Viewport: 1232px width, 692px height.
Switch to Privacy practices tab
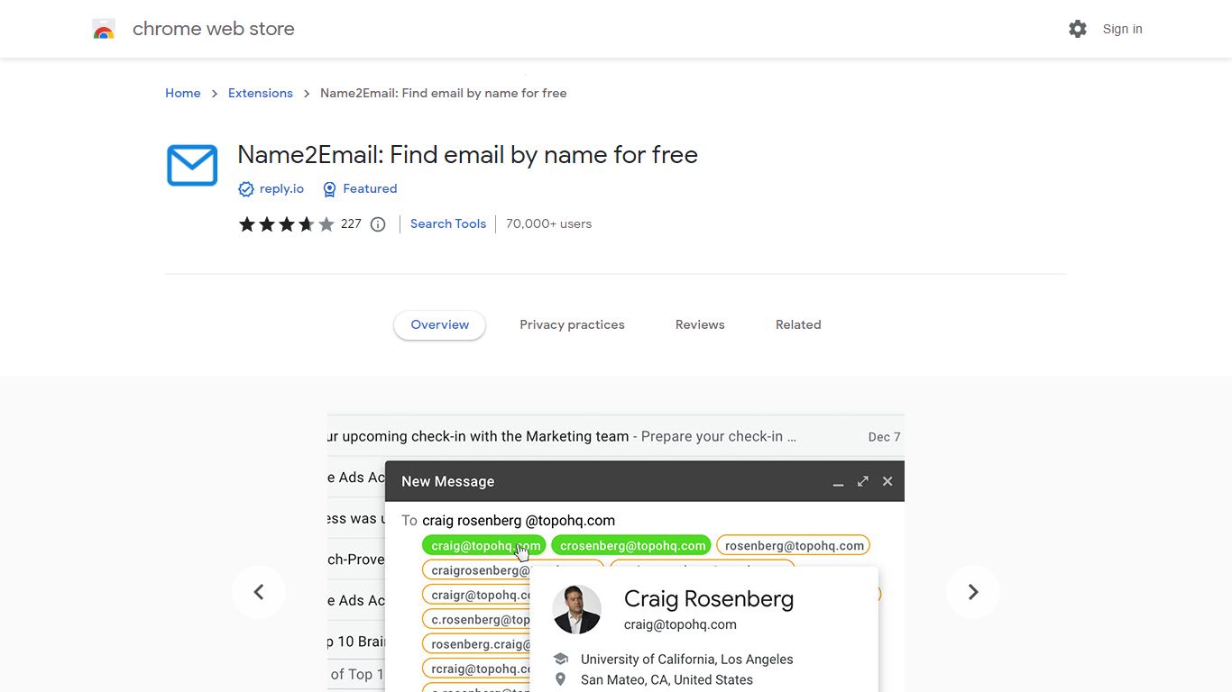[x=572, y=324]
